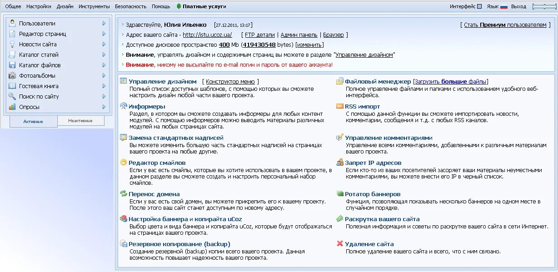Open the Безопасность menu

pyautogui.click(x=131, y=6)
